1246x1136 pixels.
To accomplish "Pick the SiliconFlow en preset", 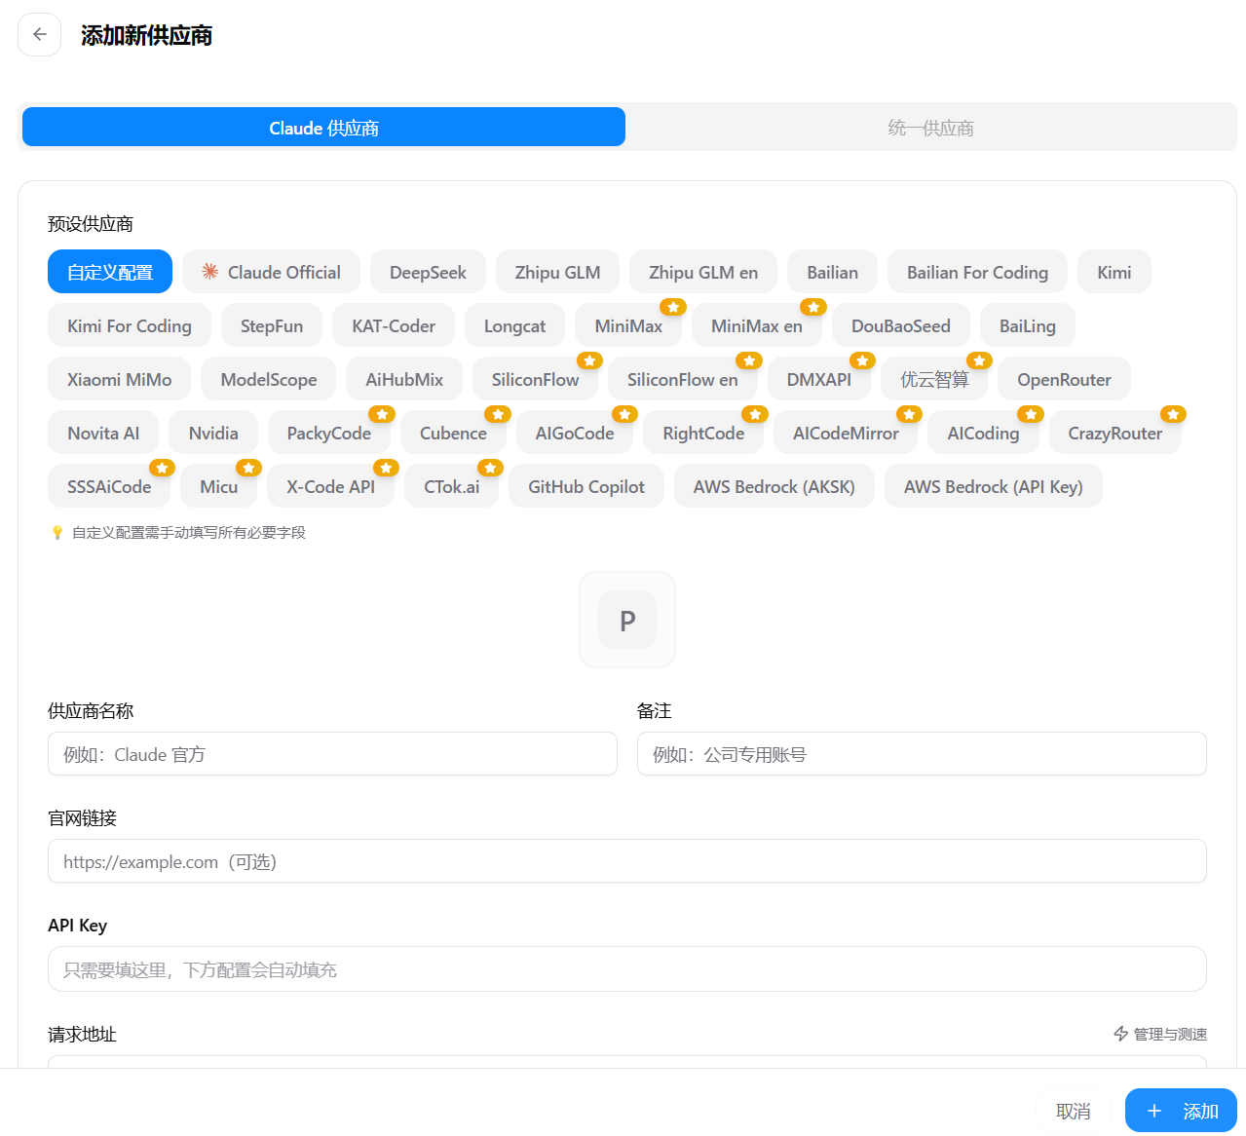I will [x=682, y=380].
